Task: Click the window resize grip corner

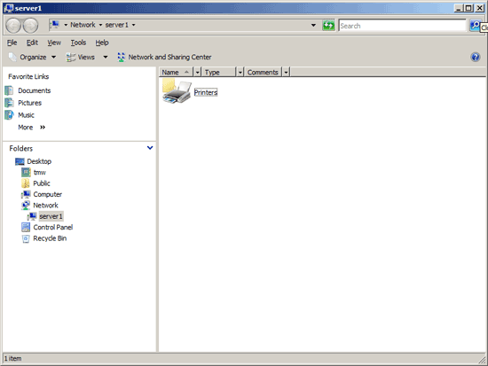Action: (482, 360)
